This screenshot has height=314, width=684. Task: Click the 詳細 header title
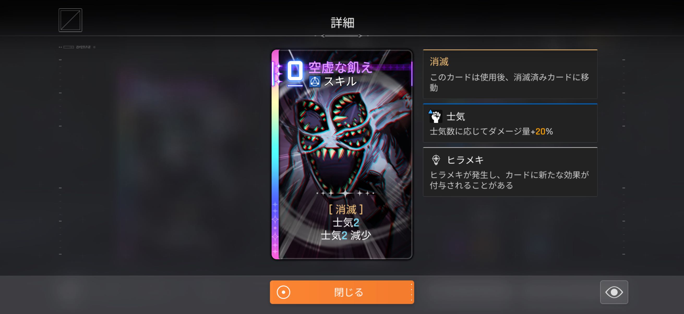(342, 23)
